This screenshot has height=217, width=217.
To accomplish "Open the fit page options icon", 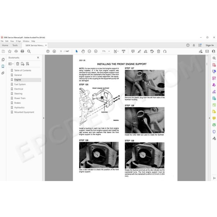I will click(116, 51).
